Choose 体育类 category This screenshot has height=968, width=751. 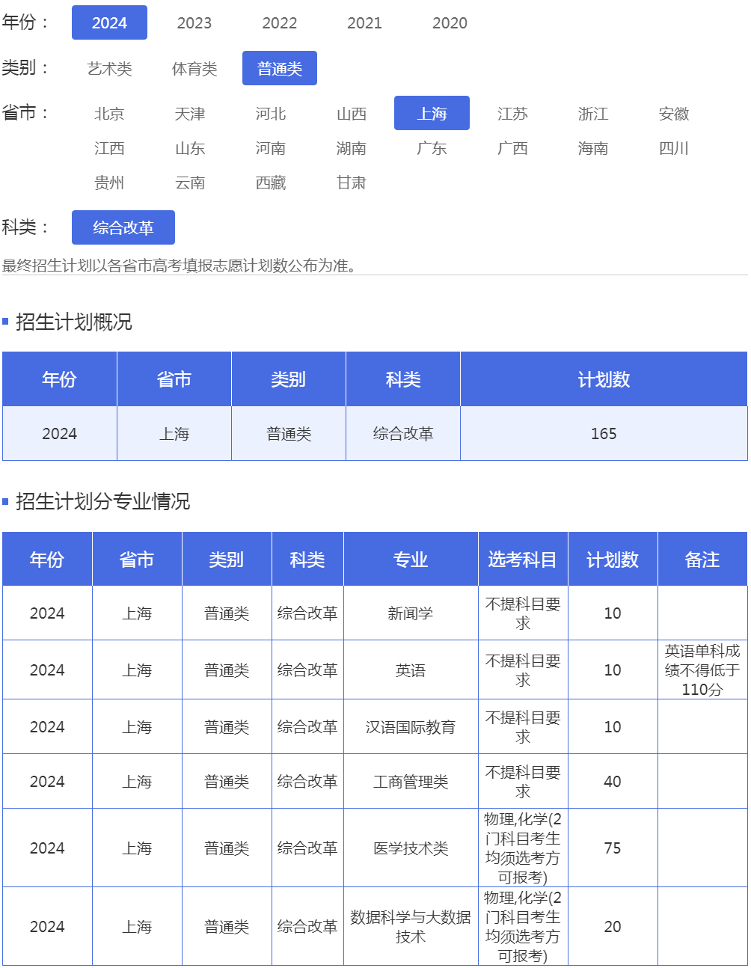(x=194, y=68)
